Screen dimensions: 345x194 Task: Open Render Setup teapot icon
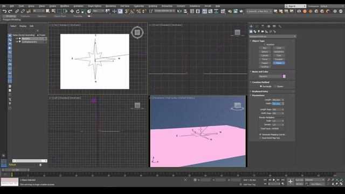point(230,11)
